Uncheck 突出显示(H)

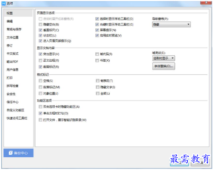coord(40,54)
